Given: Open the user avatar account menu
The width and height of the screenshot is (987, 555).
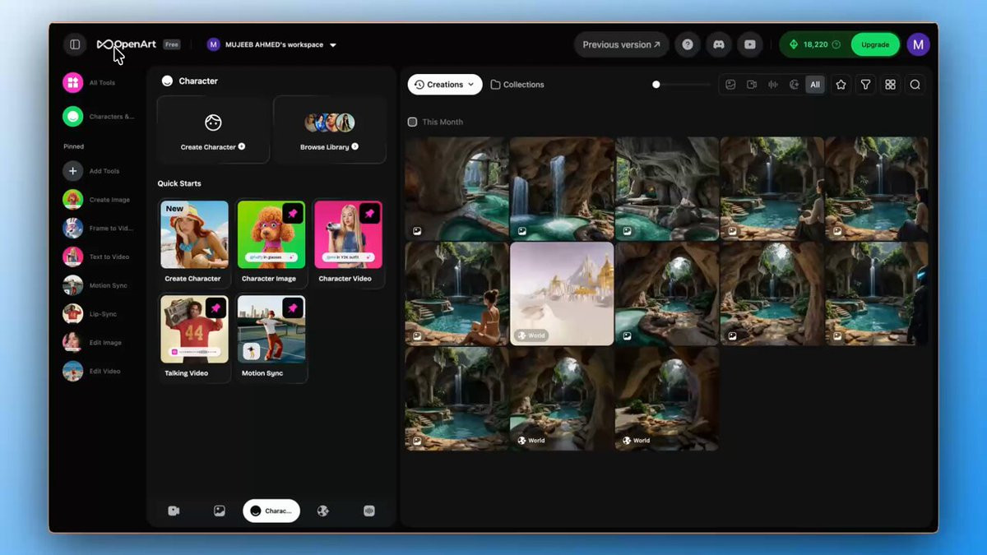Looking at the screenshot, I should point(918,44).
